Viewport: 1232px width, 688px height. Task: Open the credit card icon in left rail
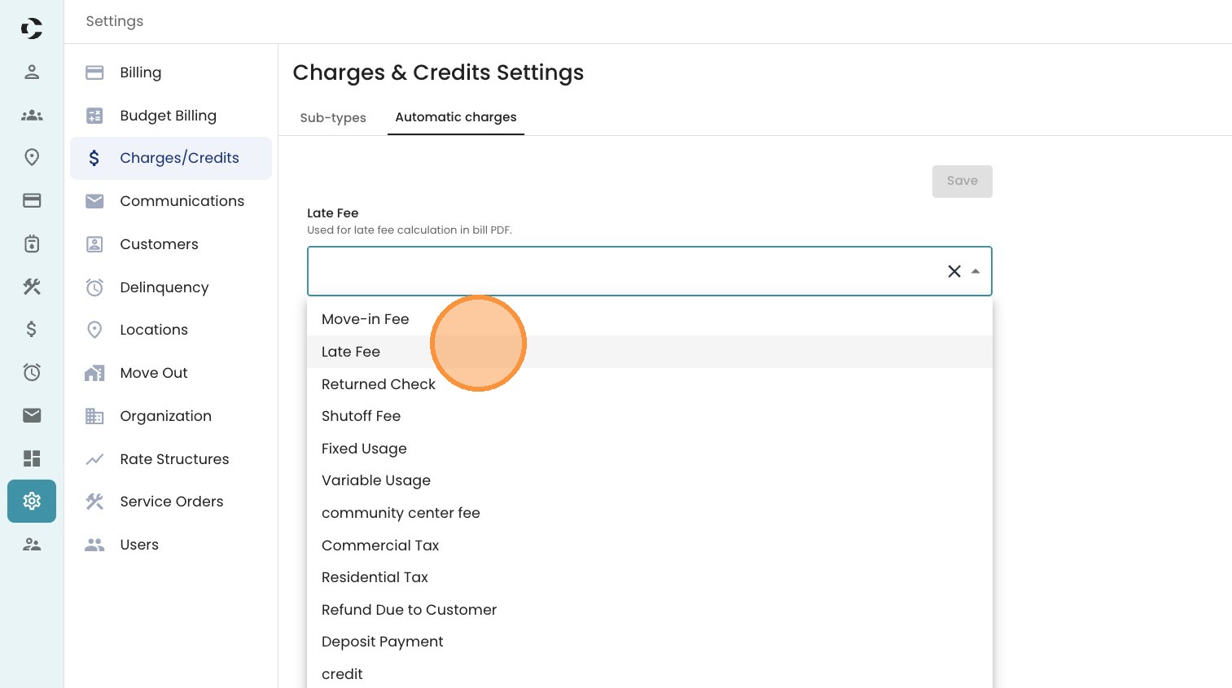point(32,200)
